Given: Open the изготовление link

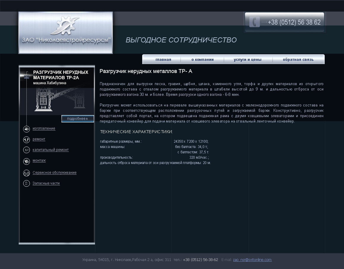Looking at the screenshot, I should (44, 128).
